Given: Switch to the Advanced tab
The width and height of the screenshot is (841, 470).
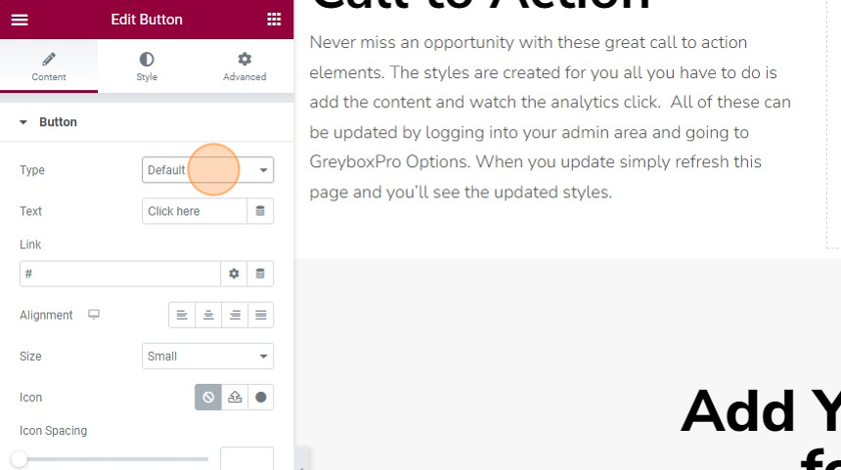Looking at the screenshot, I should click(x=244, y=65).
